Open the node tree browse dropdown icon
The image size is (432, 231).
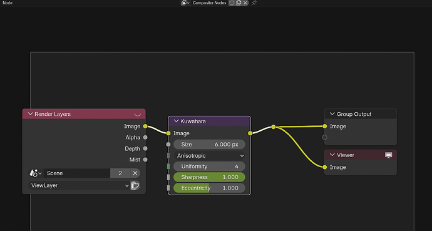[185, 3]
